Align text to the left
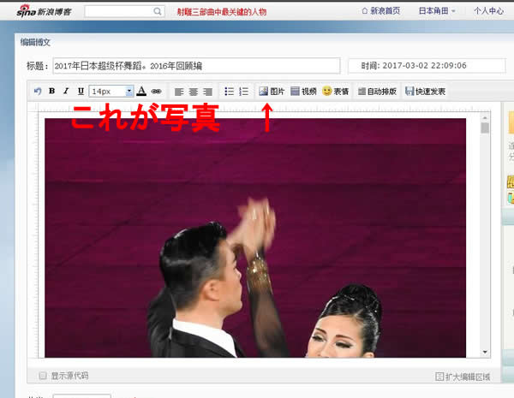The width and height of the screenshot is (514, 398). pos(179,91)
